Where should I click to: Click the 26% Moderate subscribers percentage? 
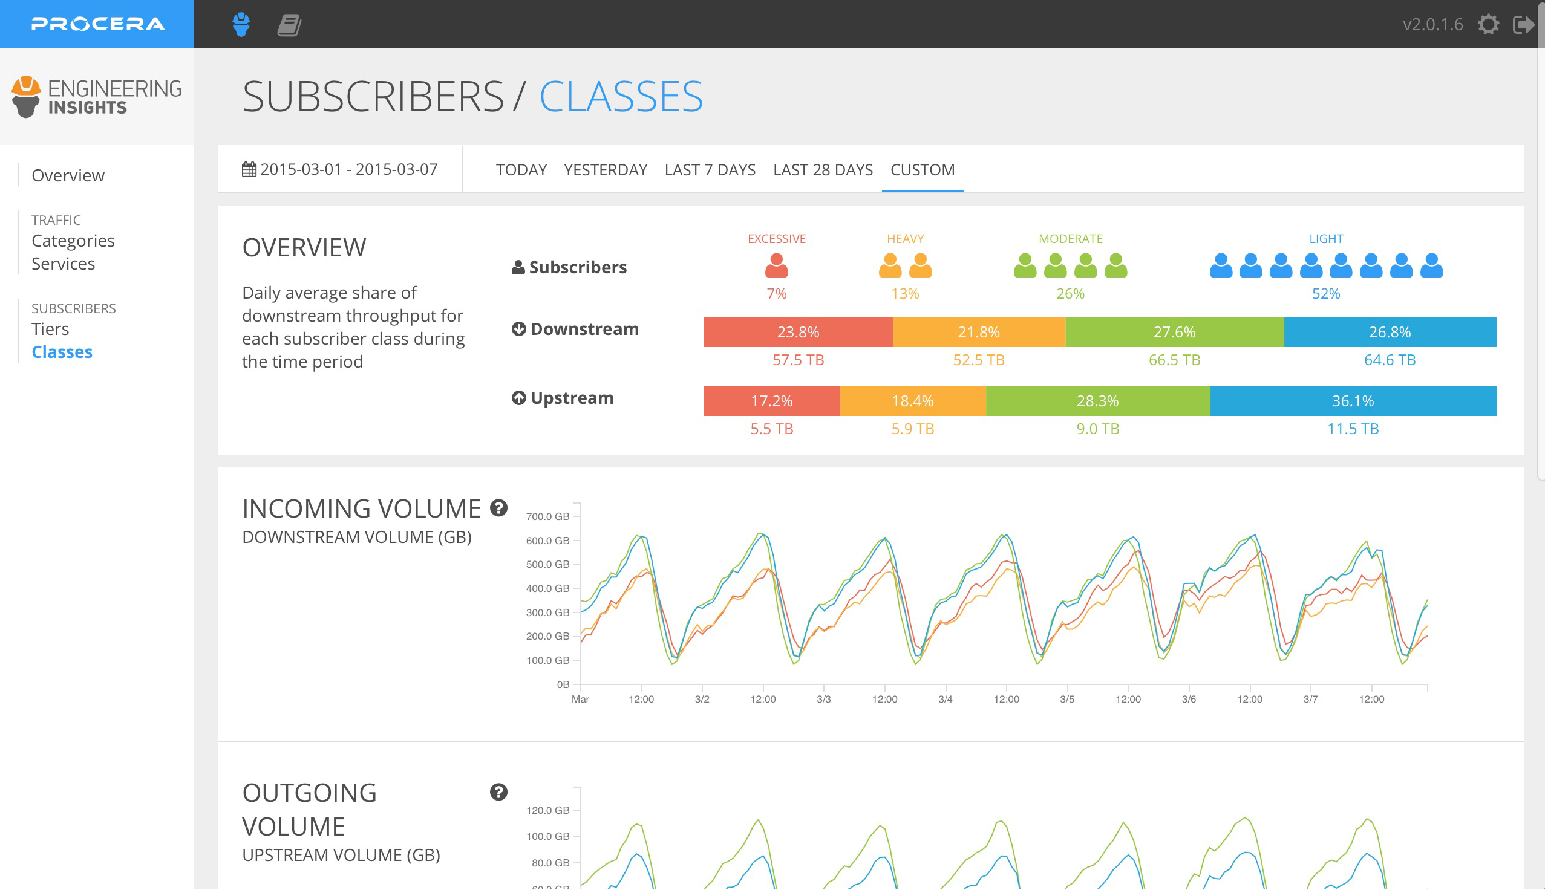pyautogui.click(x=1071, y=294)
